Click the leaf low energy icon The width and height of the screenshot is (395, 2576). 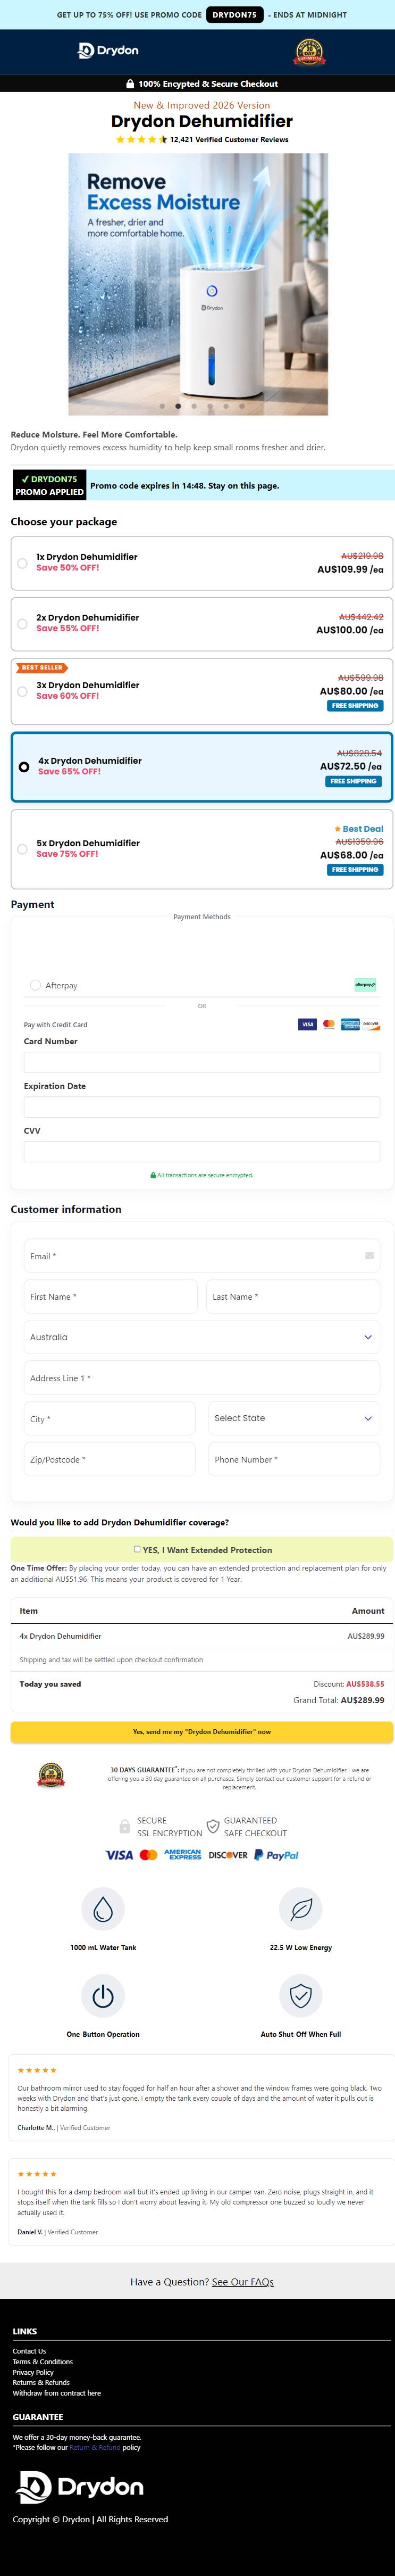(301, 1909)
